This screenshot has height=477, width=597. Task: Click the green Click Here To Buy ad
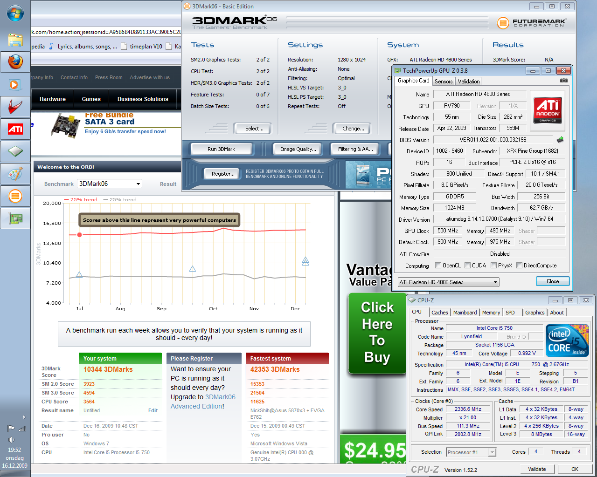377,333
